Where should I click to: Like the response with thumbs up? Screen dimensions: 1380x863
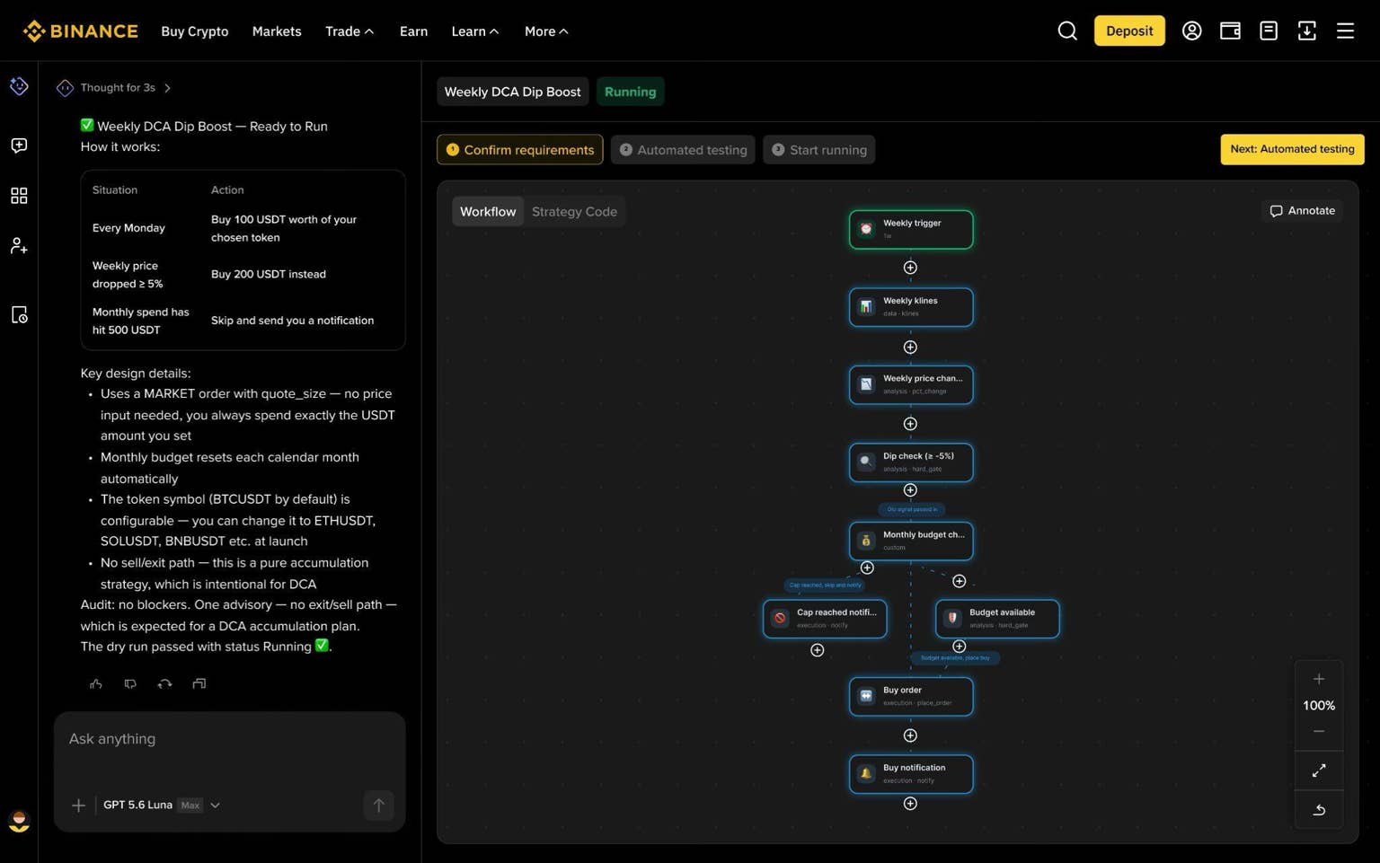tap(96, 684)
